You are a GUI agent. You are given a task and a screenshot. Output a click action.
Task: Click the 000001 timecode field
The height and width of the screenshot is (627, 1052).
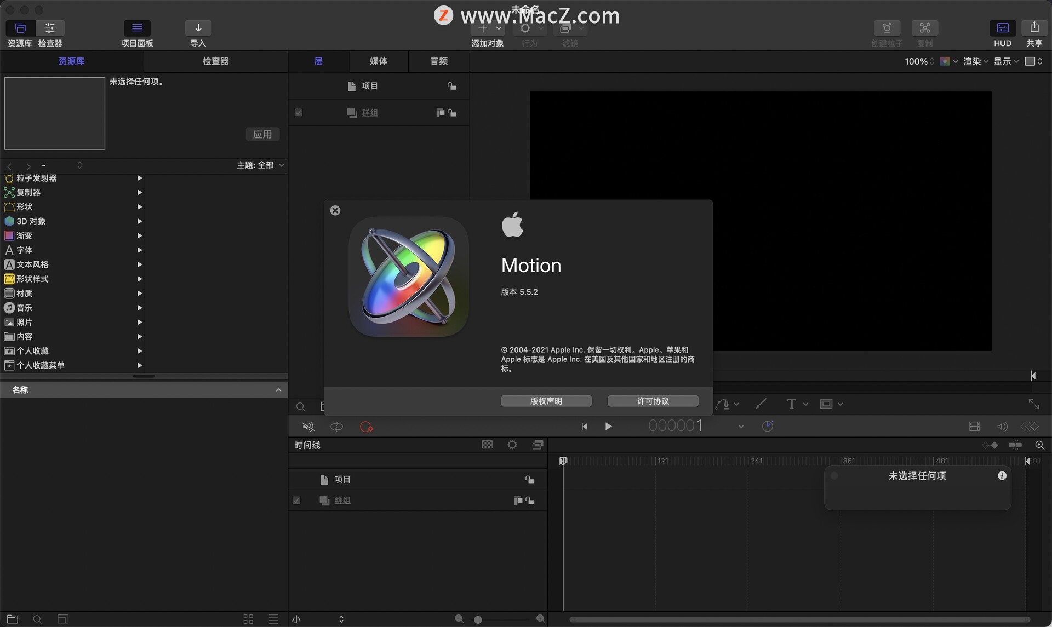tap(675, 426)
